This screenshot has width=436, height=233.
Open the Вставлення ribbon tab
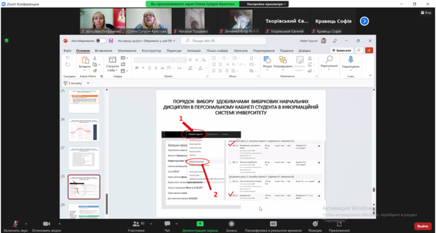(103, 51)
